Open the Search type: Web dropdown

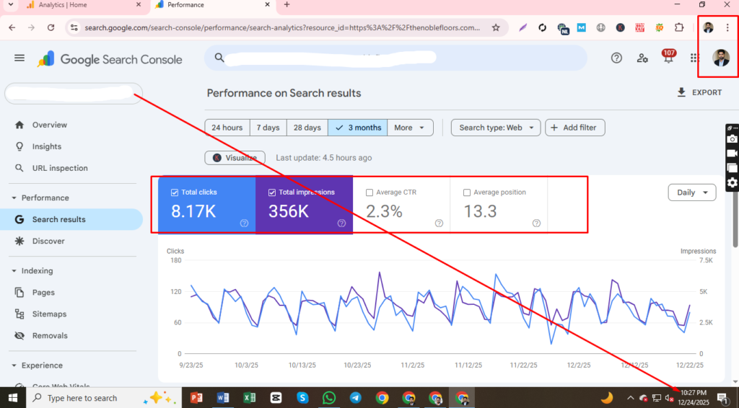[x=496, y=128]
